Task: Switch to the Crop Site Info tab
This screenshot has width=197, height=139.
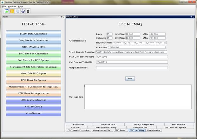Action: pyautogui.click(x=108, y=124)
